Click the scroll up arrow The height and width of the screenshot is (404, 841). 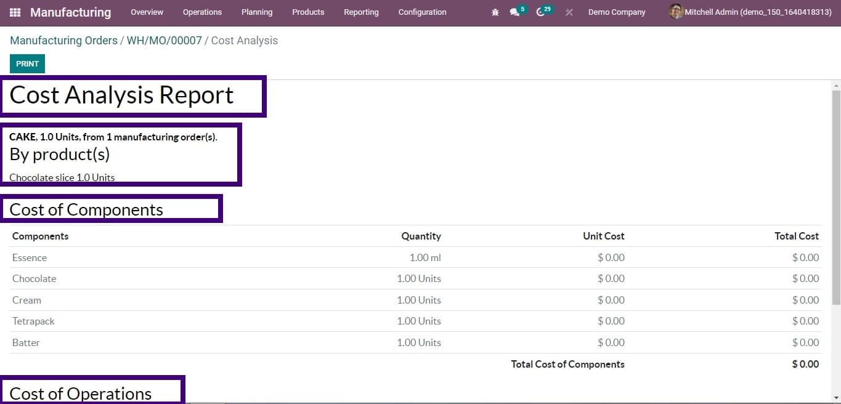click(836, 85)
